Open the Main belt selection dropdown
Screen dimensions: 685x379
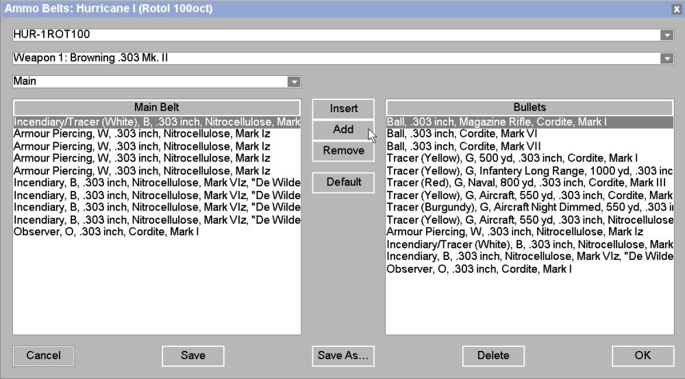pos(293,81)
